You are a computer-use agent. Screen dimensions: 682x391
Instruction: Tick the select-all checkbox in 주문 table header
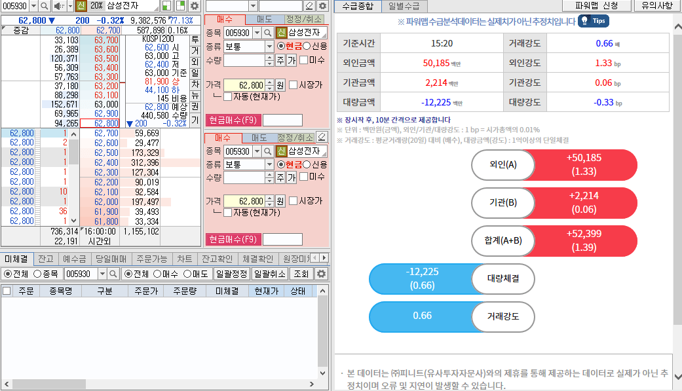pyautogui.click(x=7, y=291)
